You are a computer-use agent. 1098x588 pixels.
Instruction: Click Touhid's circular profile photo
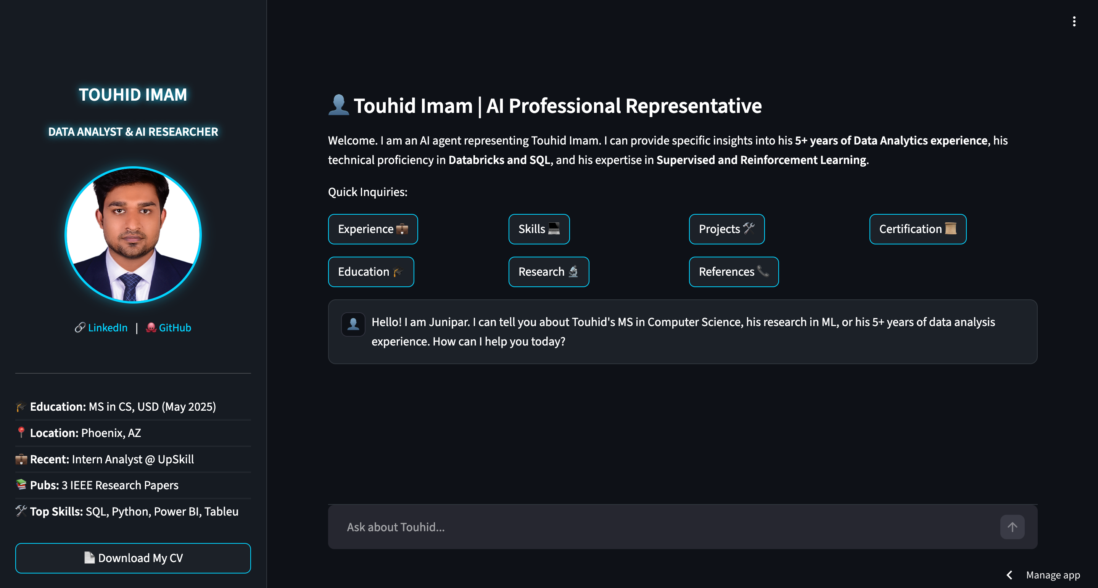click(x=133, y=235)
